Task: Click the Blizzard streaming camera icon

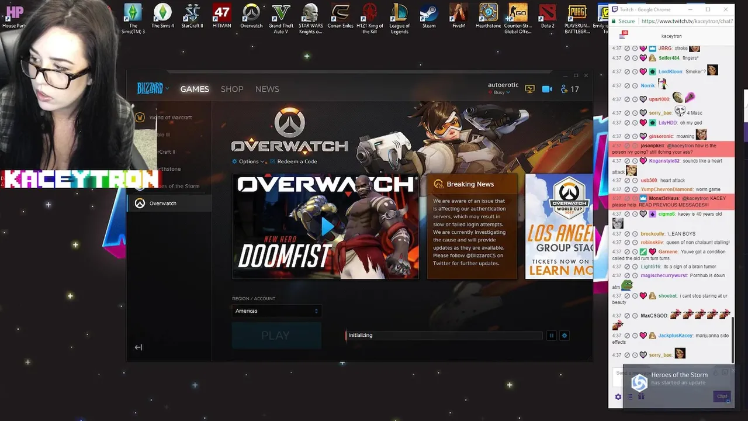Action: point(547,89)
